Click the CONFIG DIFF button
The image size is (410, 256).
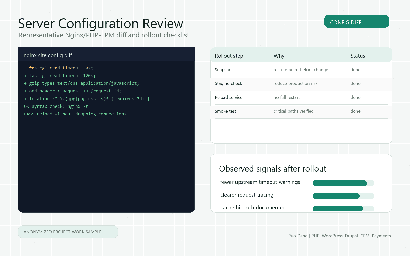click(356, 22)
